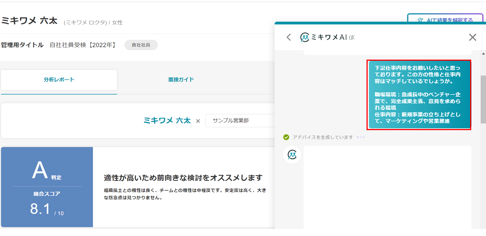The height and width of the screenshot is (236, 486).
Task: Click the green checkmark status icon
Action: tap(286, 137)
